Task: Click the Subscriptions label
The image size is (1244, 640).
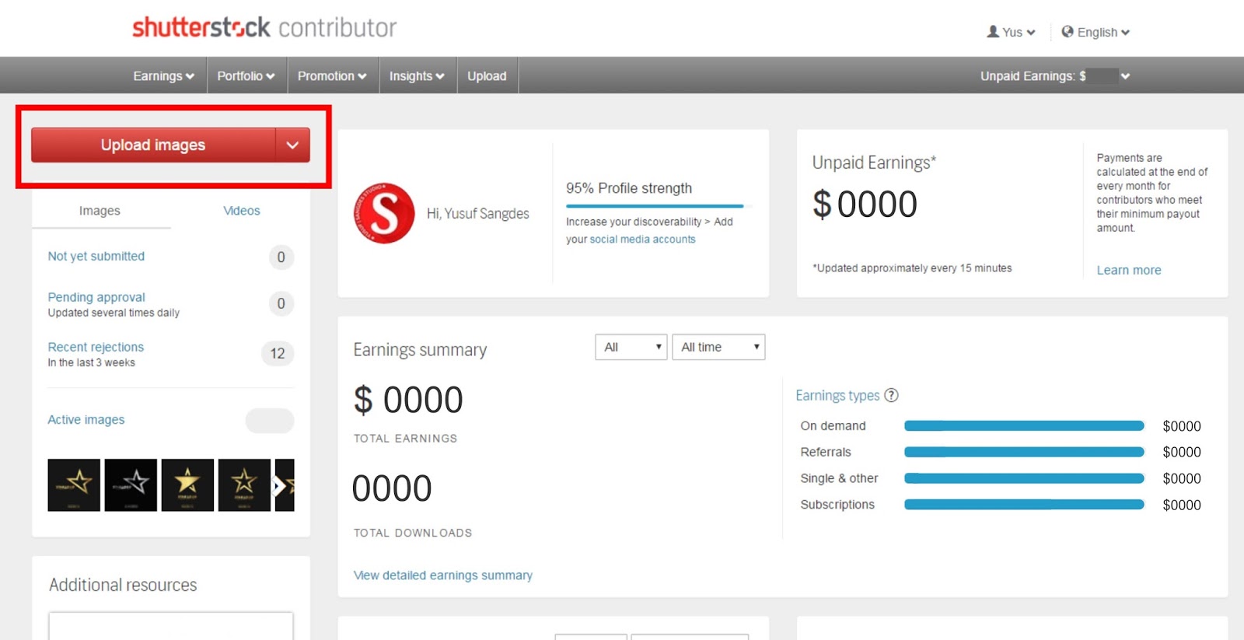Action: (837, 505)
